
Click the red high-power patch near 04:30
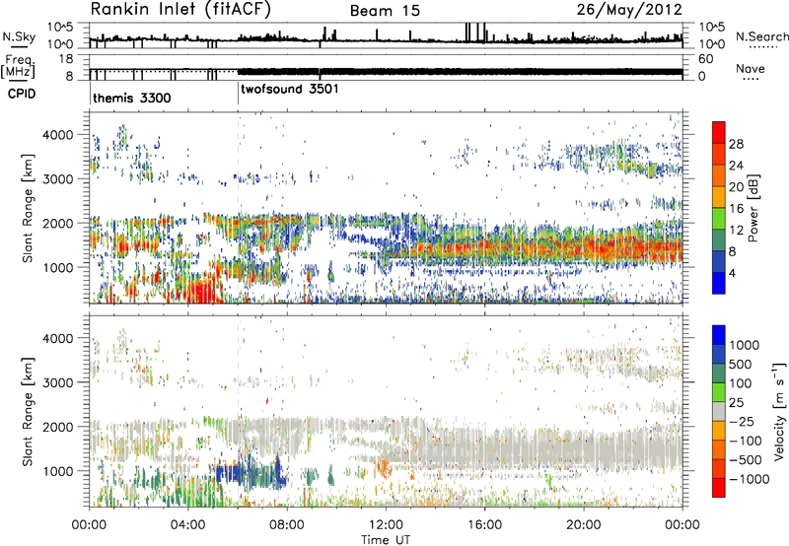[204, 292]
